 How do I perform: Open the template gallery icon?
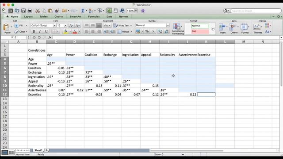click(x=11, y=11)
